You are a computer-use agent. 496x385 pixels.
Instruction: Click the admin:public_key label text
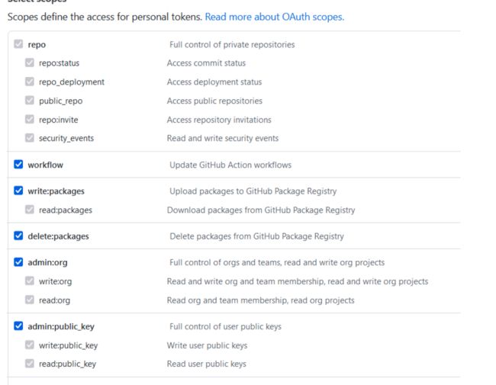(61, 326)
